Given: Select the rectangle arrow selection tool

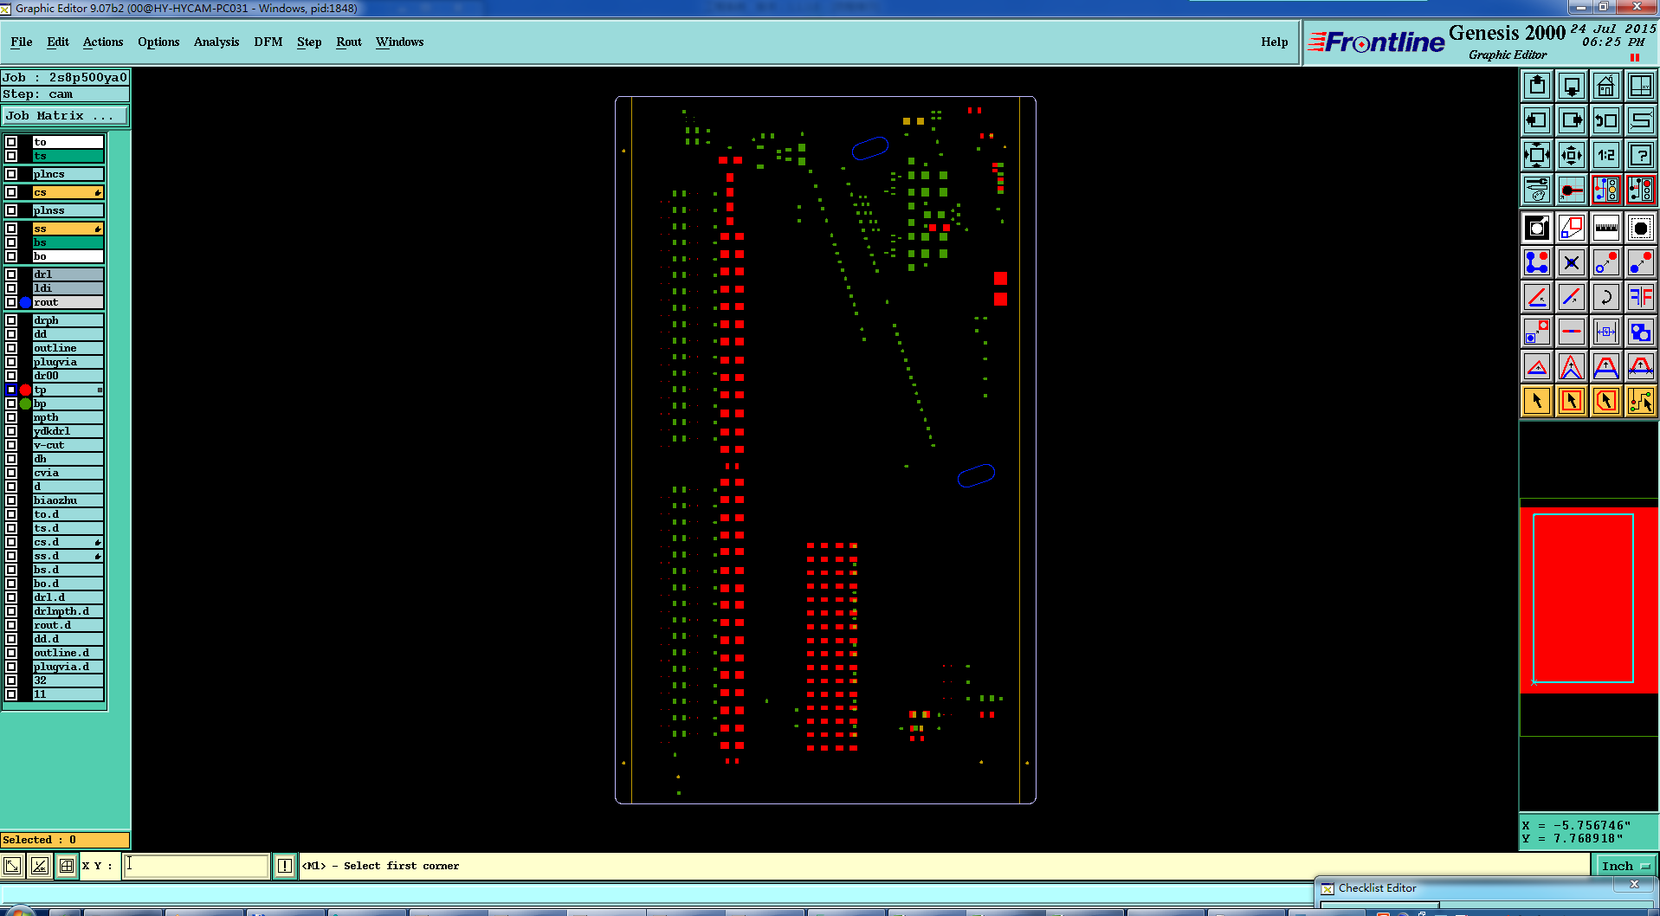Looking at the screenshot, I should 1572,401.
